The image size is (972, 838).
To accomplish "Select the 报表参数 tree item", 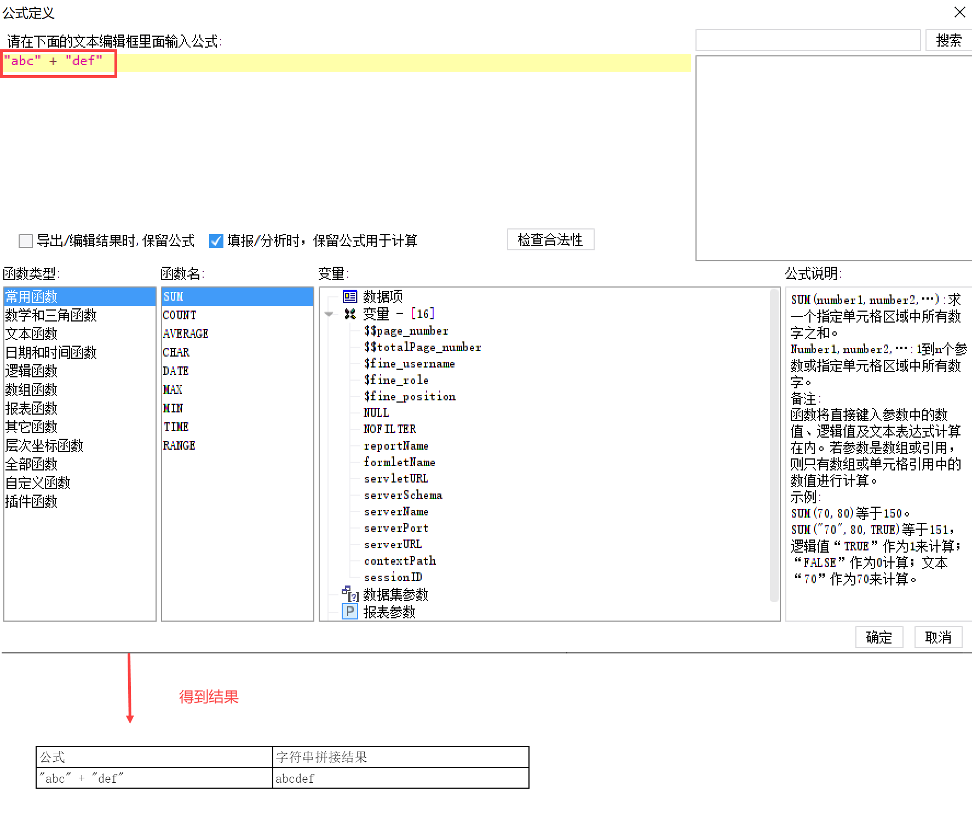I will [389, 612].
